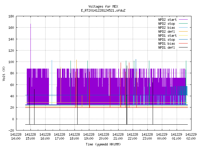Click the NPD2 start legend entry
The width and height of the screenshot is (197, 147).
pos(167,20)
